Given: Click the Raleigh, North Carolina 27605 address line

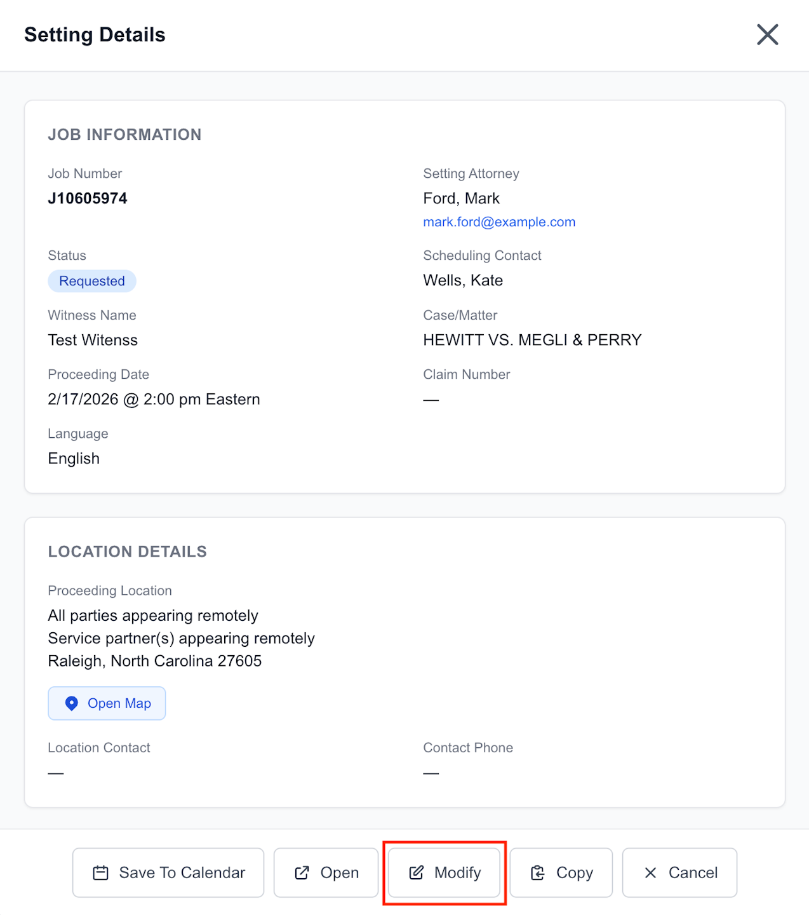Looking at the screenshot, I should point(154,661).
